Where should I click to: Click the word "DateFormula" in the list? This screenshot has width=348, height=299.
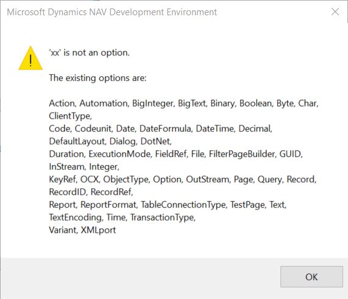(x=165, y=128)
